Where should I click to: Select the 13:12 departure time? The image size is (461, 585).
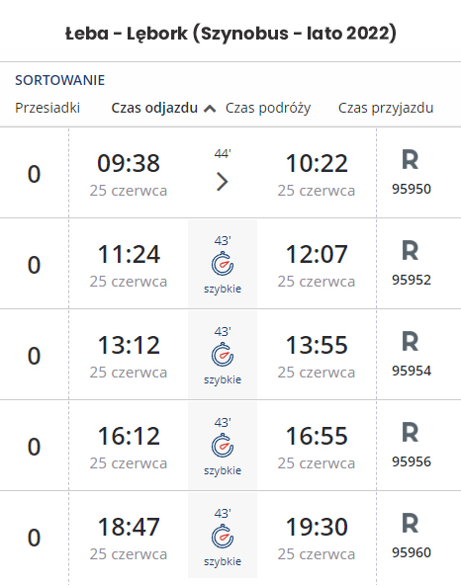pyautogui.click(x=129, y=345)
